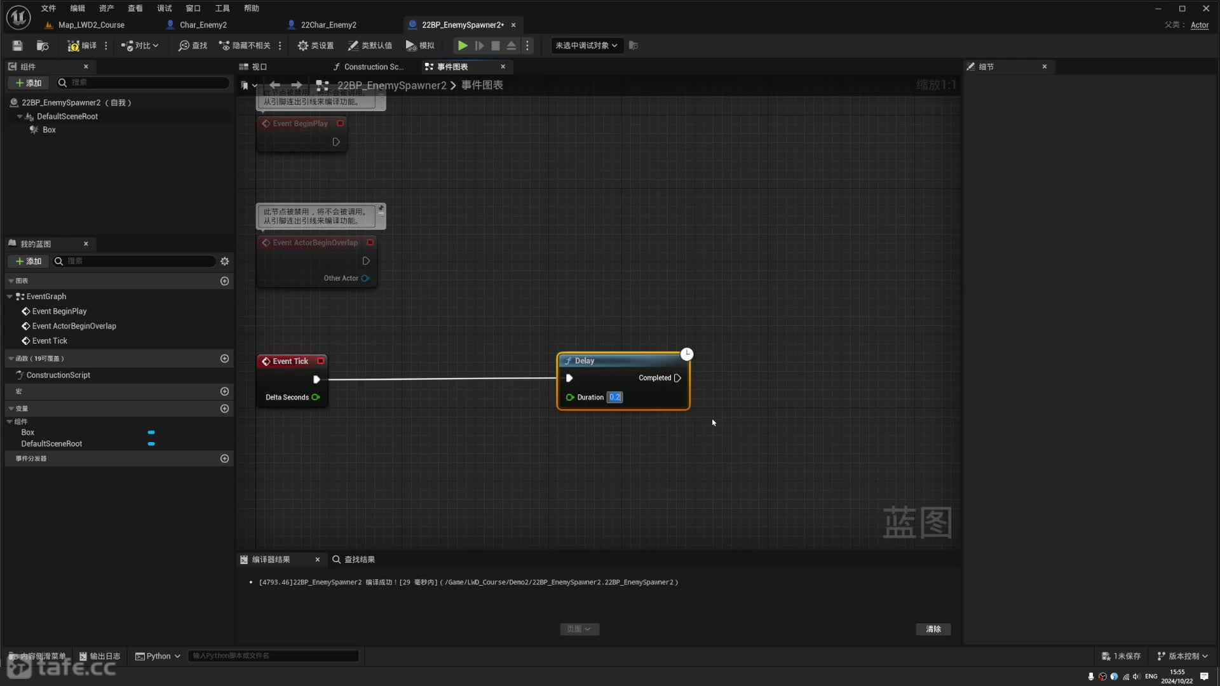Screen dimensions: 1220x686
Task: Click debug object locate icon
Action: [634, 45]
